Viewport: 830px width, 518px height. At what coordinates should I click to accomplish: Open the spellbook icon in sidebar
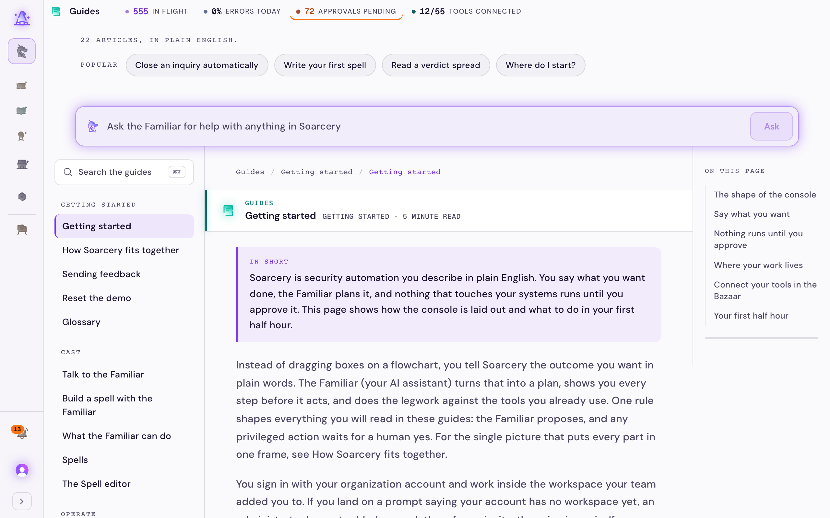click(22, 111)
